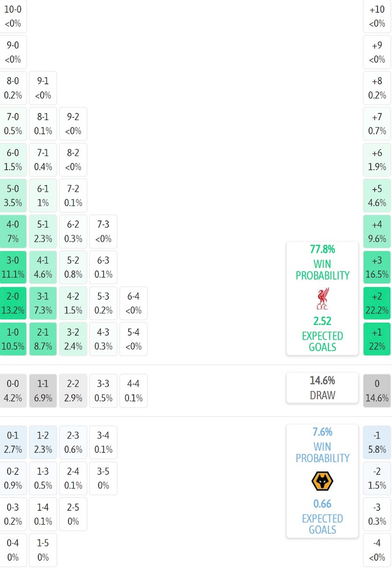Select the 3-0 scoreline probability cell
The width and height of the screenshot is (392, 568).
coord(13,267)
